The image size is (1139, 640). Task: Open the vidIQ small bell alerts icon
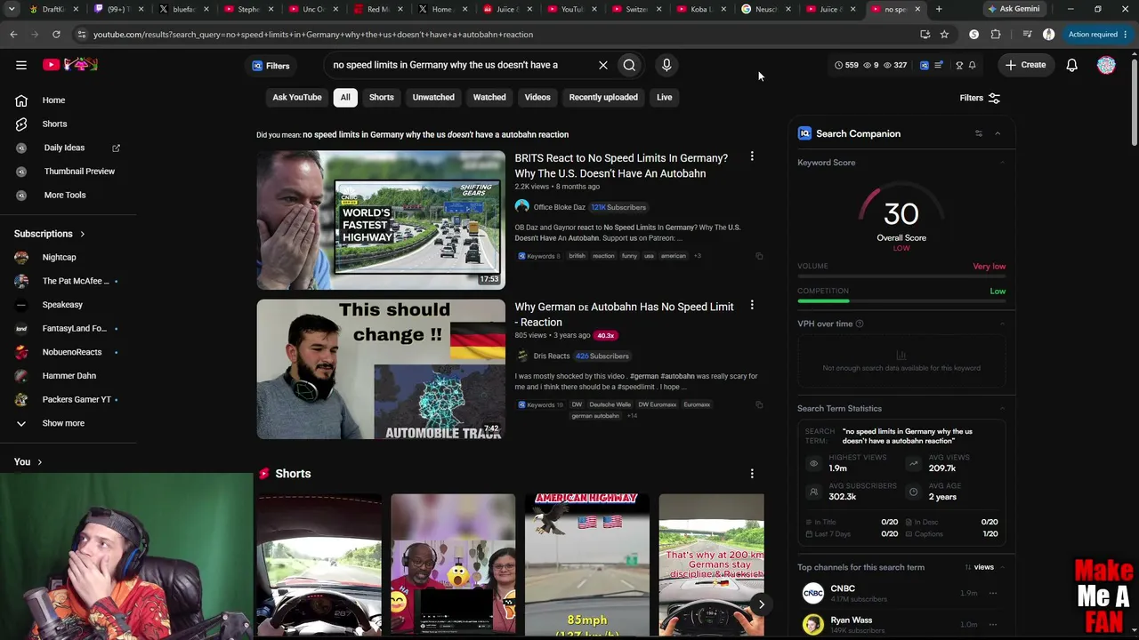tap(972, 65)
